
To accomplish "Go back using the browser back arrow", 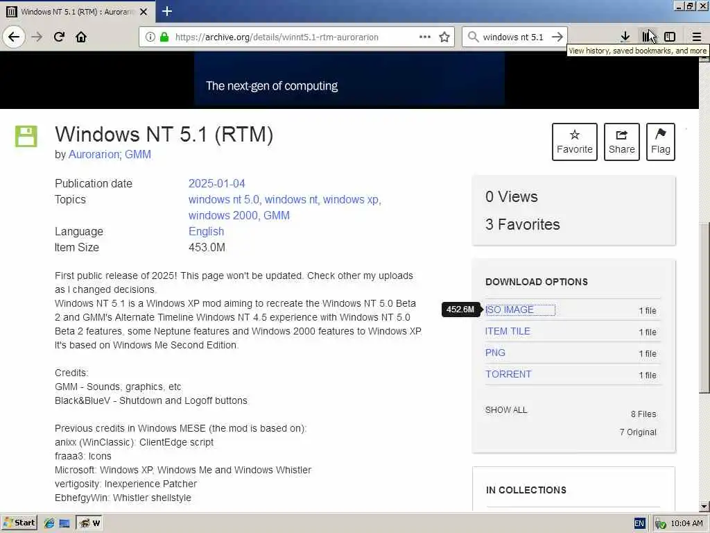I will click(14, 37).
